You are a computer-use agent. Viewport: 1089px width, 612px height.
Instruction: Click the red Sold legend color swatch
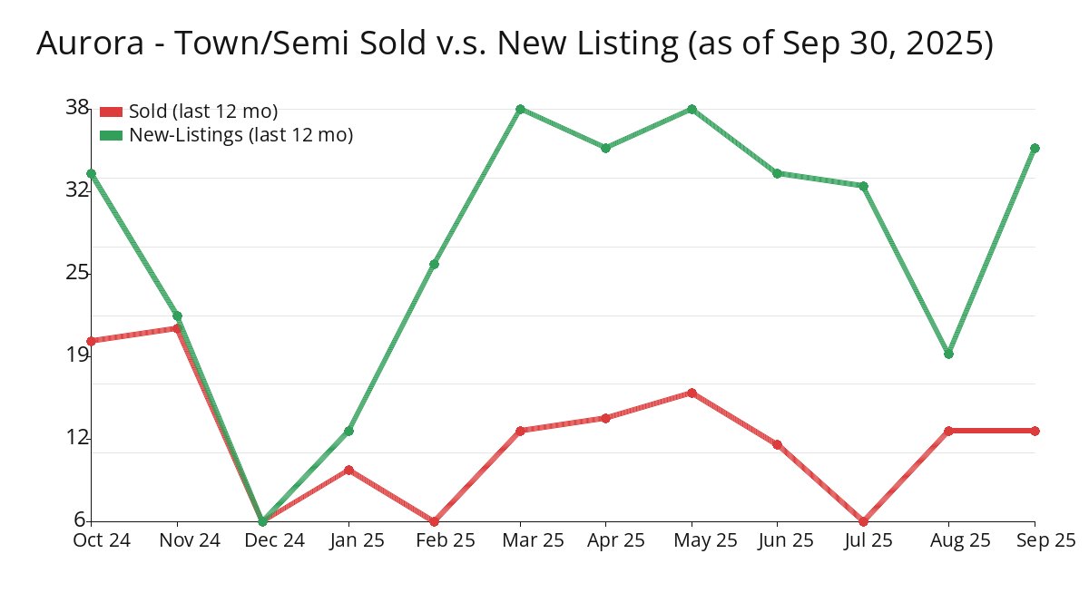click(x=111, y=112)
